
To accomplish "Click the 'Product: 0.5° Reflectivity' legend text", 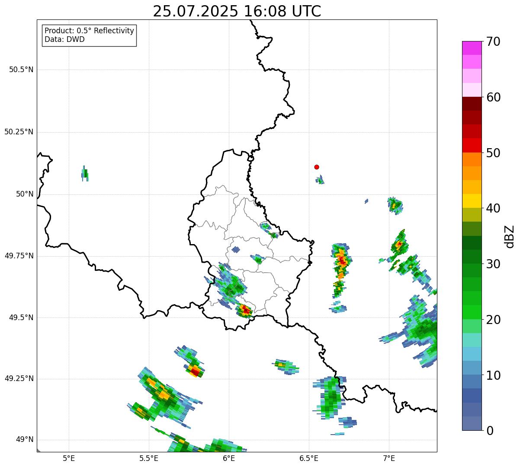I will (x=90, y=31).
